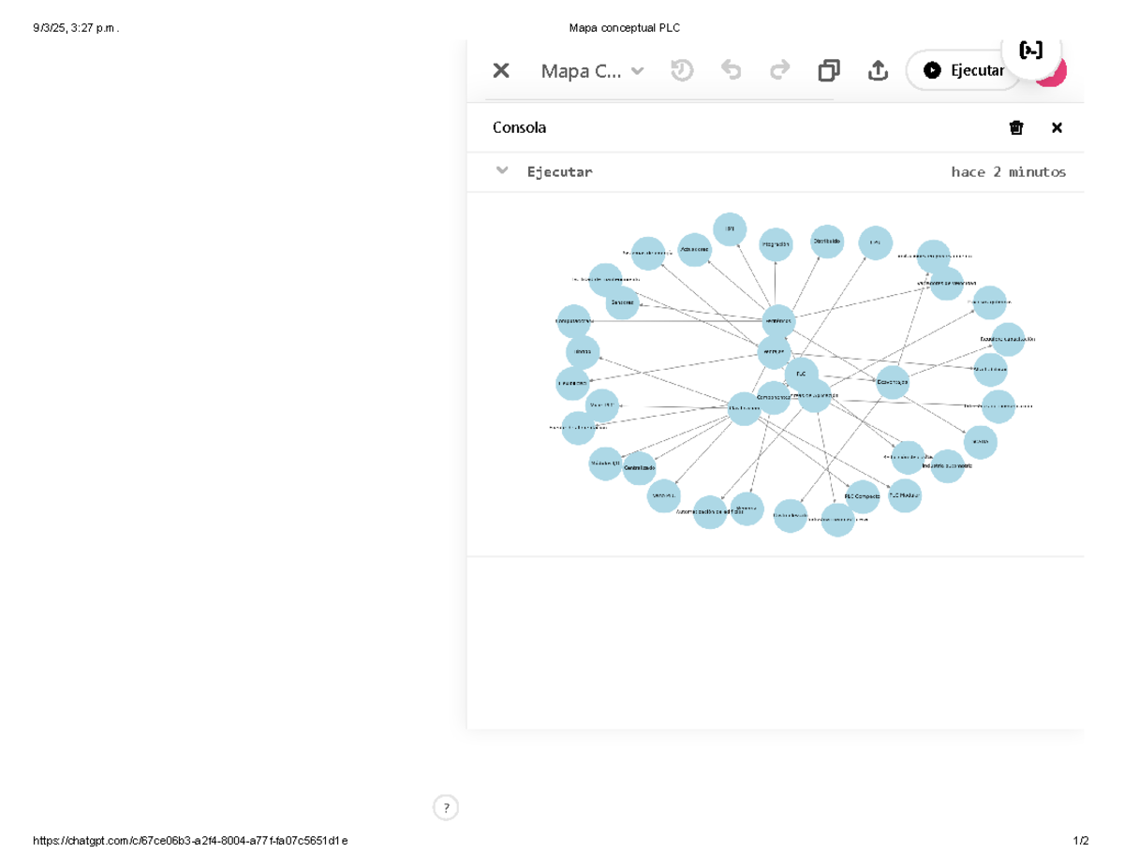Open the version history clock icon

pyautogui.click(x=682, y=70)
